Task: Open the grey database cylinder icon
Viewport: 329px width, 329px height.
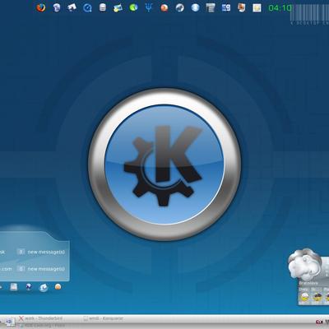Action: point(103,7)
